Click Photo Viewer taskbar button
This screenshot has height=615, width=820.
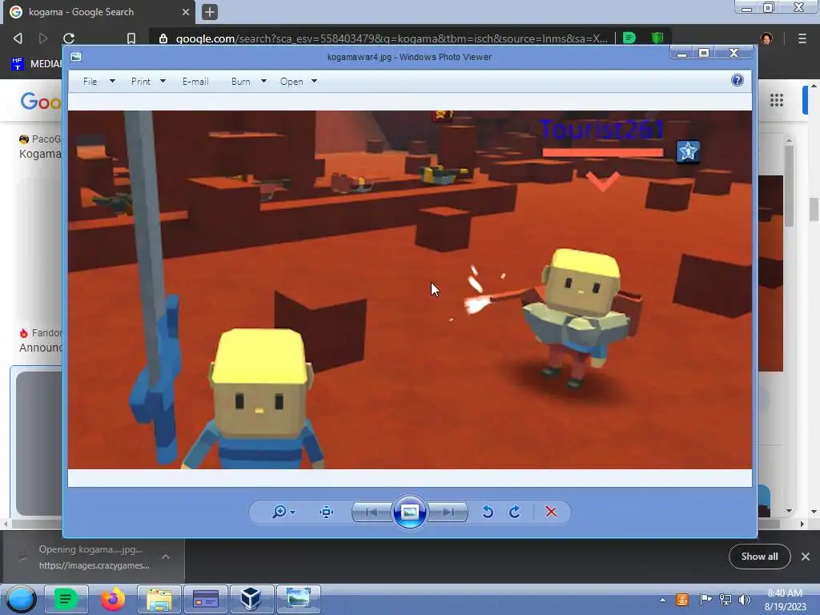click(298, 599)
